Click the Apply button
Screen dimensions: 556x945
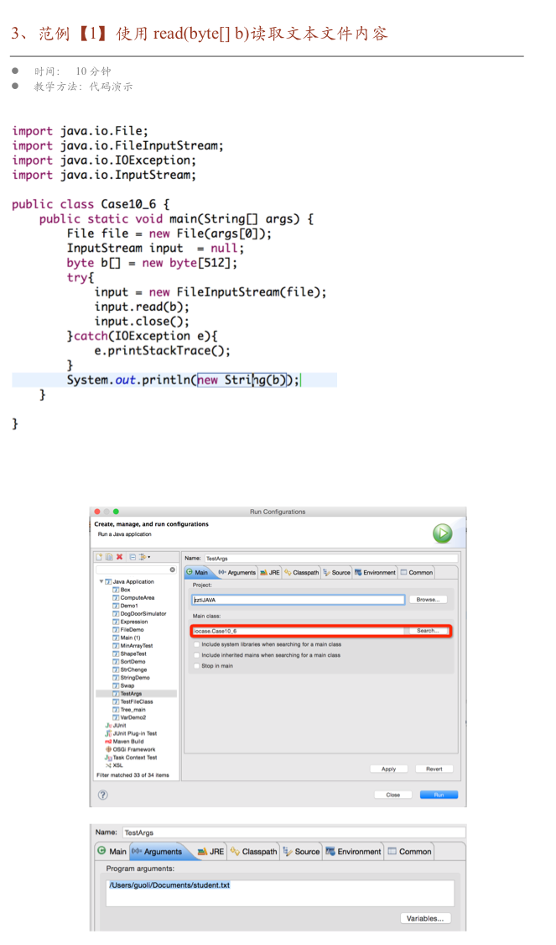(x=389, y=769)
